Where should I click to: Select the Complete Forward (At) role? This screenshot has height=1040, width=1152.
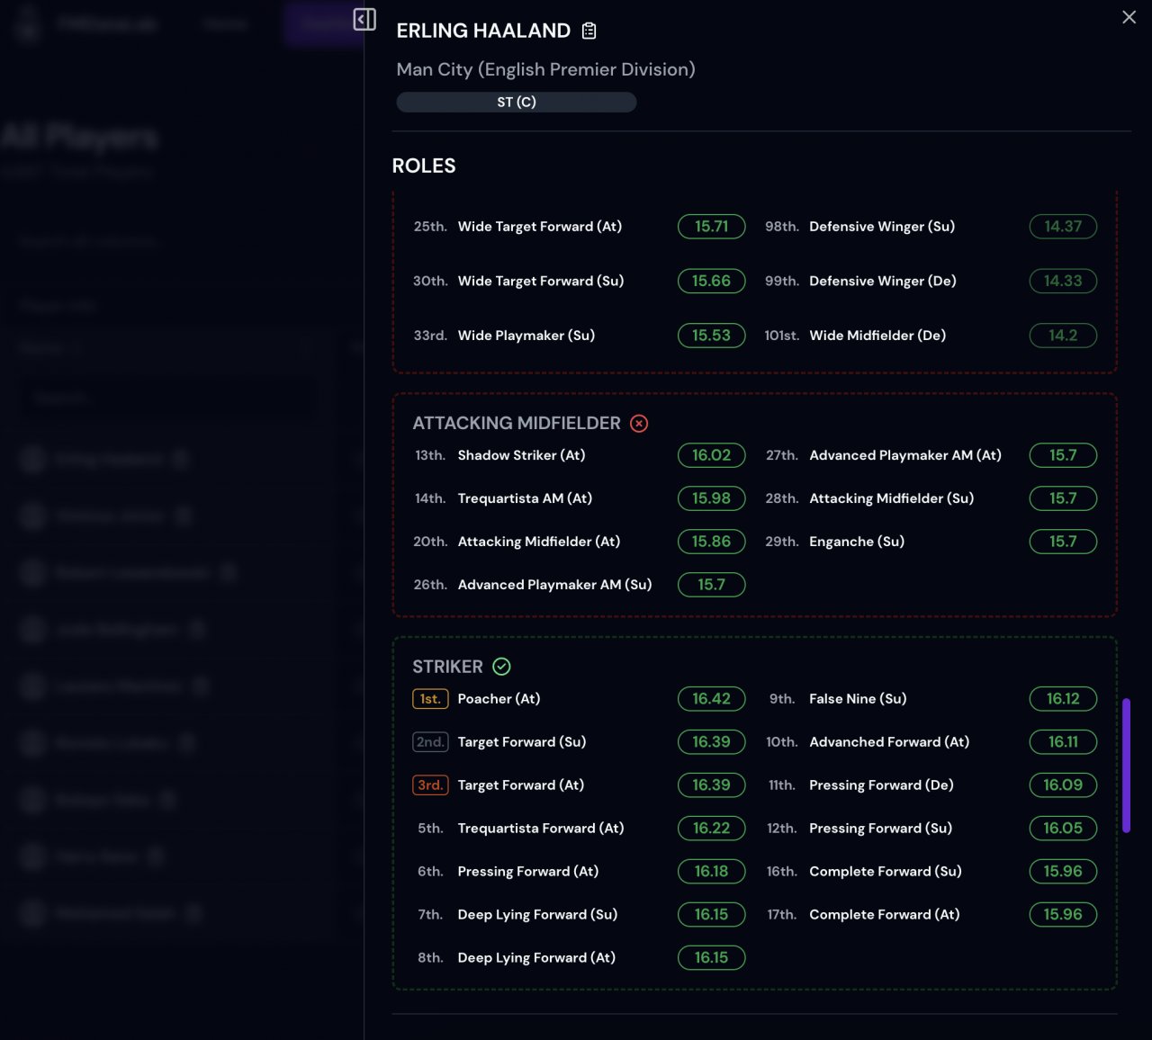pos(885,915)
